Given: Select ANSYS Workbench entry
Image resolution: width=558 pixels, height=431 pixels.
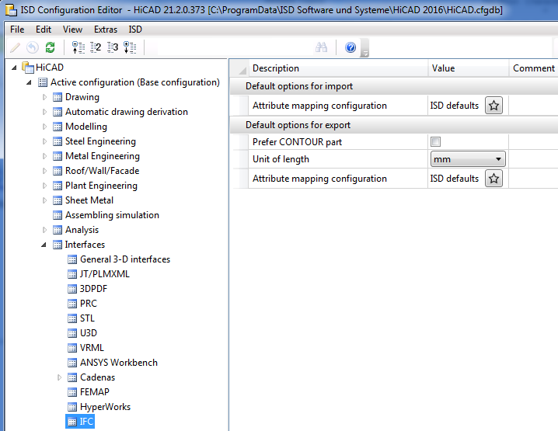Looking at the screenshot, I should 118,363.
